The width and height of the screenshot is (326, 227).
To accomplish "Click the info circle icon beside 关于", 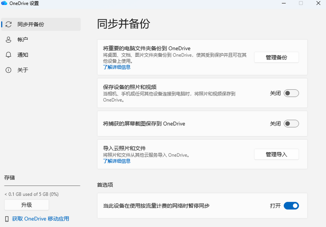I will 9,70.
